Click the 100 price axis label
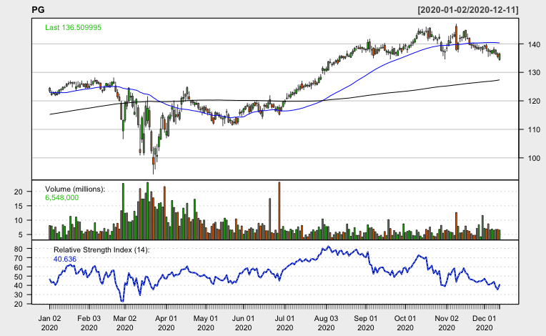546x336 pixels. pos(534,158)
